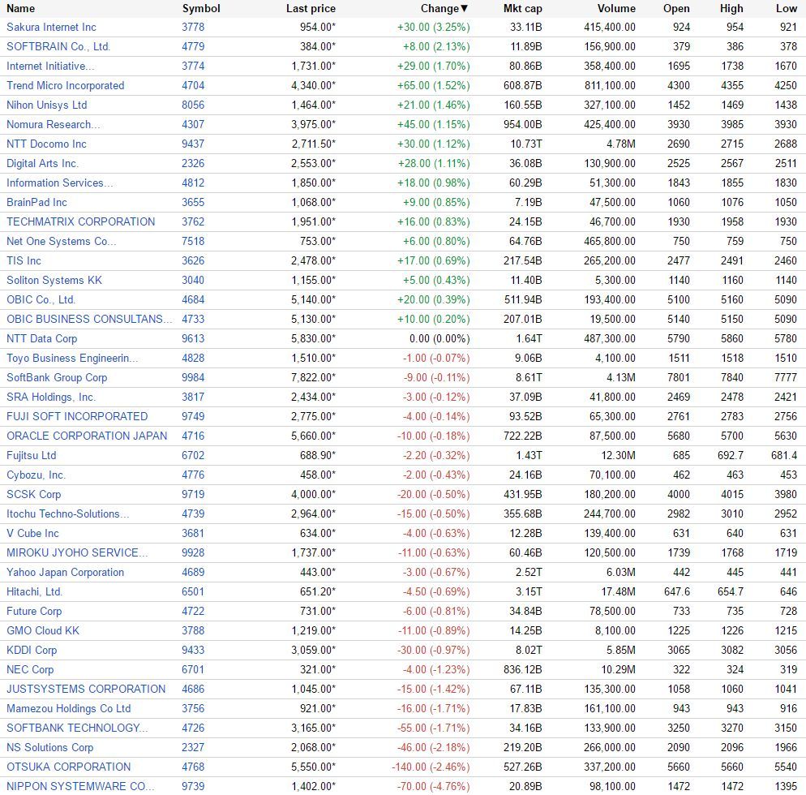This screenshot has width=806, height=795.
Task: Open Digital Arts Inc. link
Action: [x=43, y=164]
